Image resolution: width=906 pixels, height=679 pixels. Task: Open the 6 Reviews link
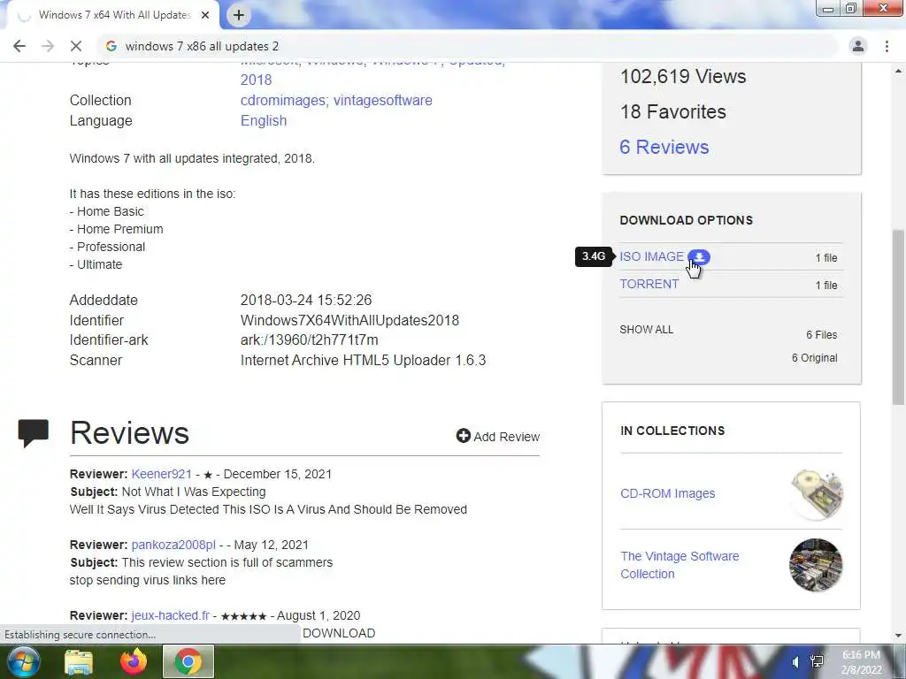pos(664,148)
